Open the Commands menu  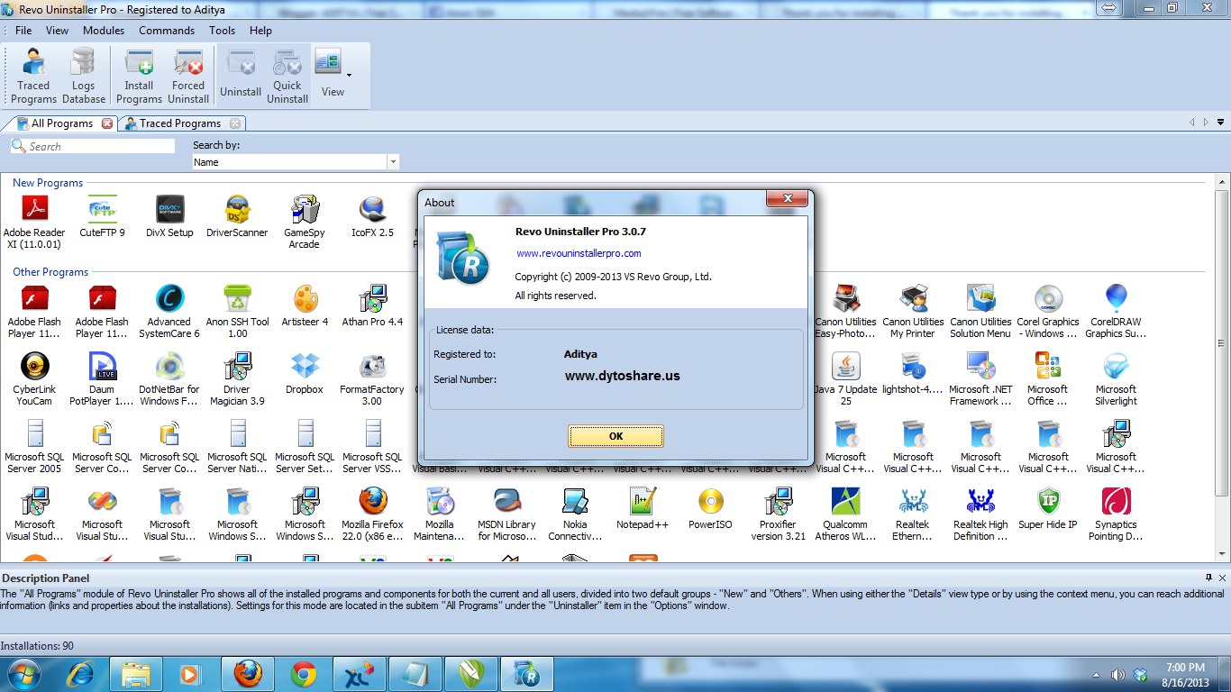click(167, 31)
